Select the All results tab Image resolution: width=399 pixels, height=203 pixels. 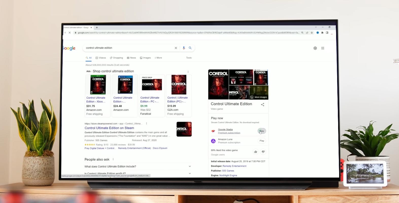coord(89,58)
